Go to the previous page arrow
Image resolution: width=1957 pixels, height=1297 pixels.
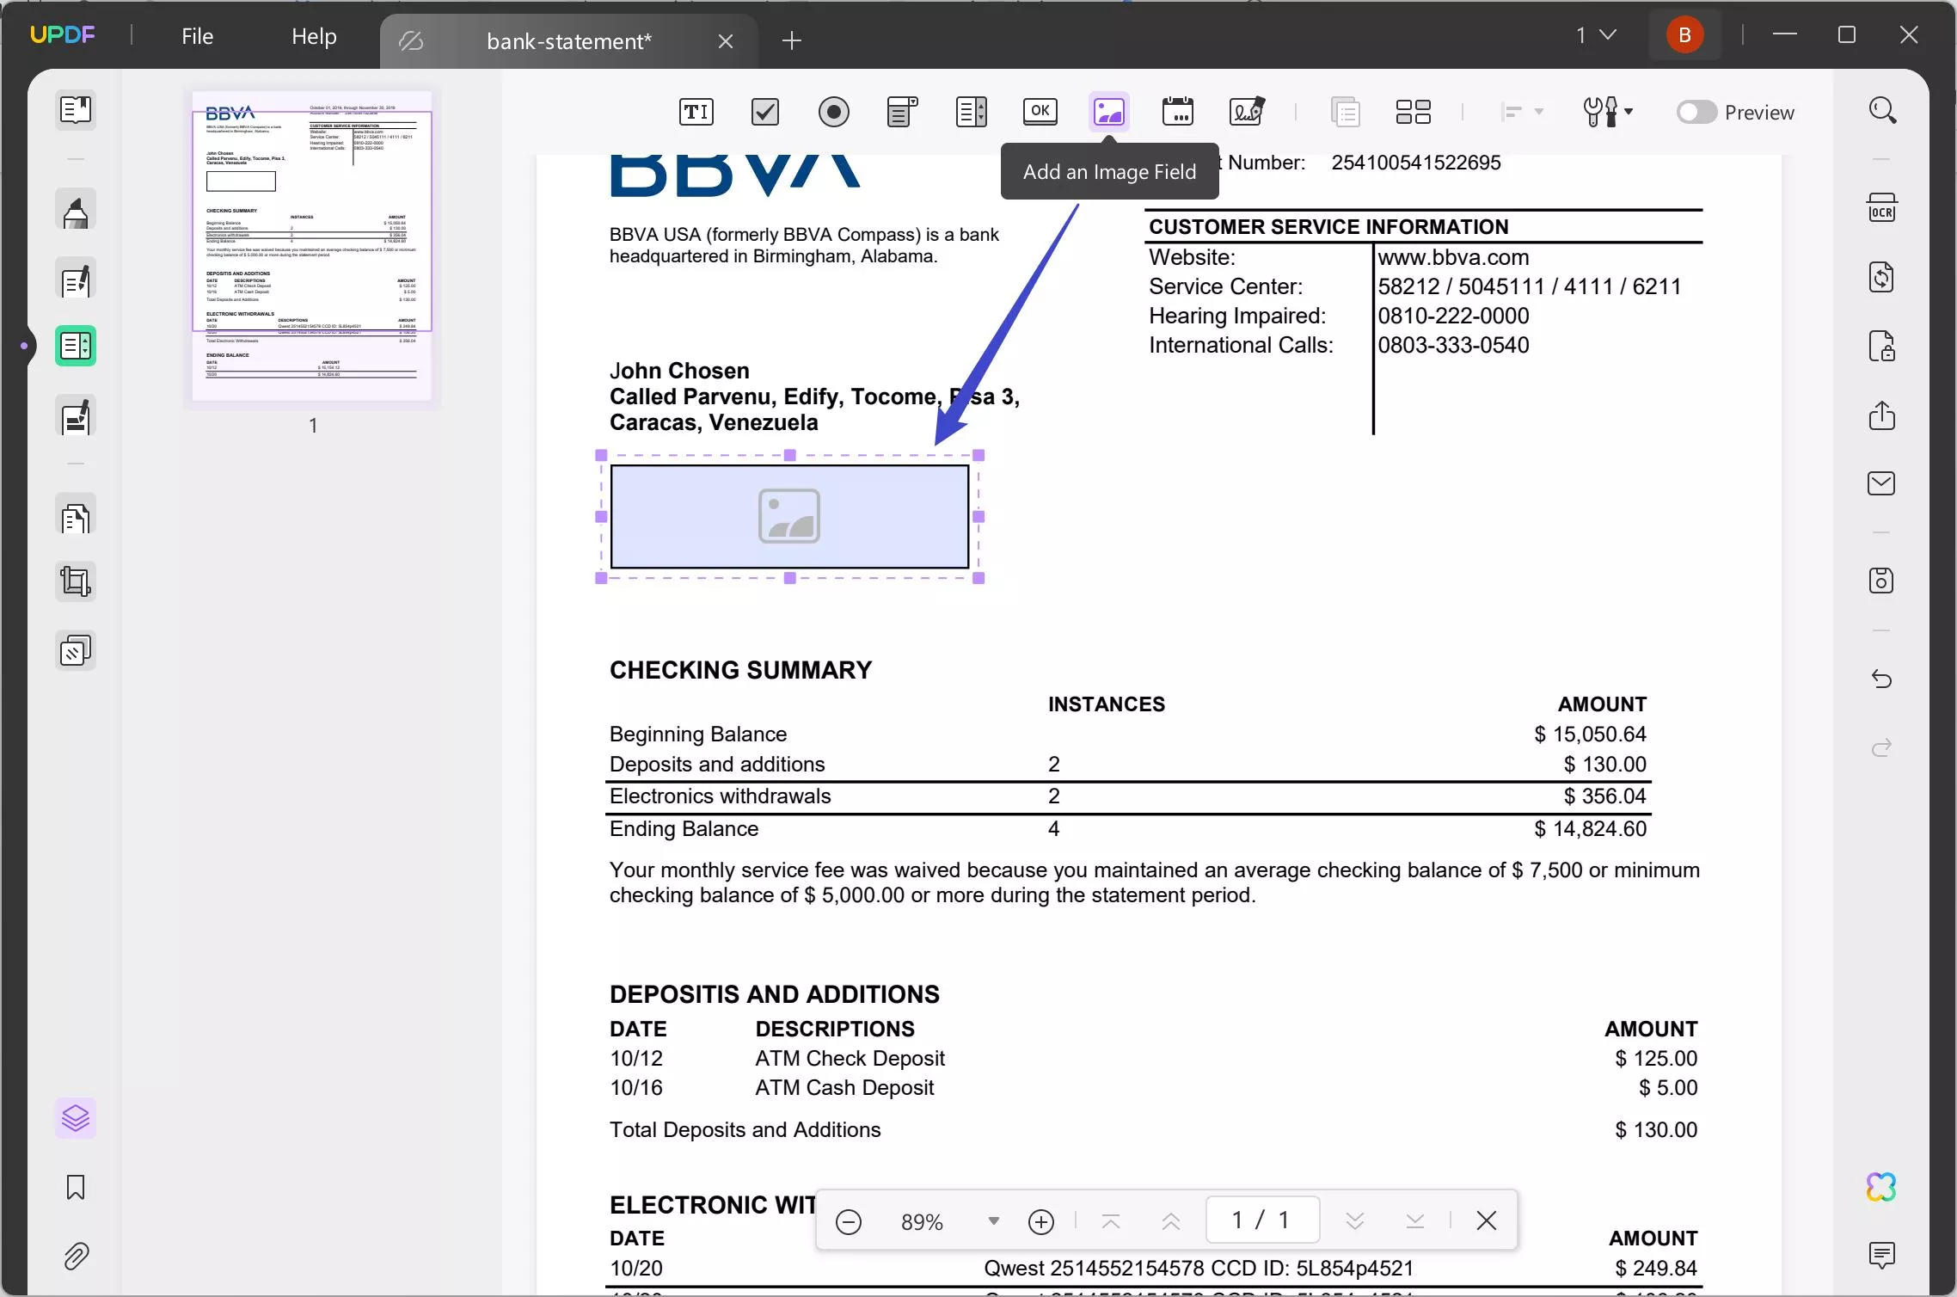click(1171, 1221)
